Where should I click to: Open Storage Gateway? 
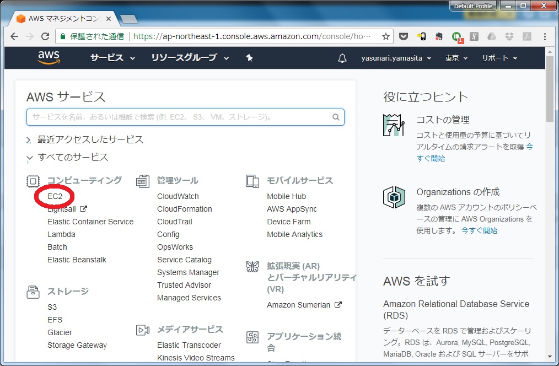77,345
